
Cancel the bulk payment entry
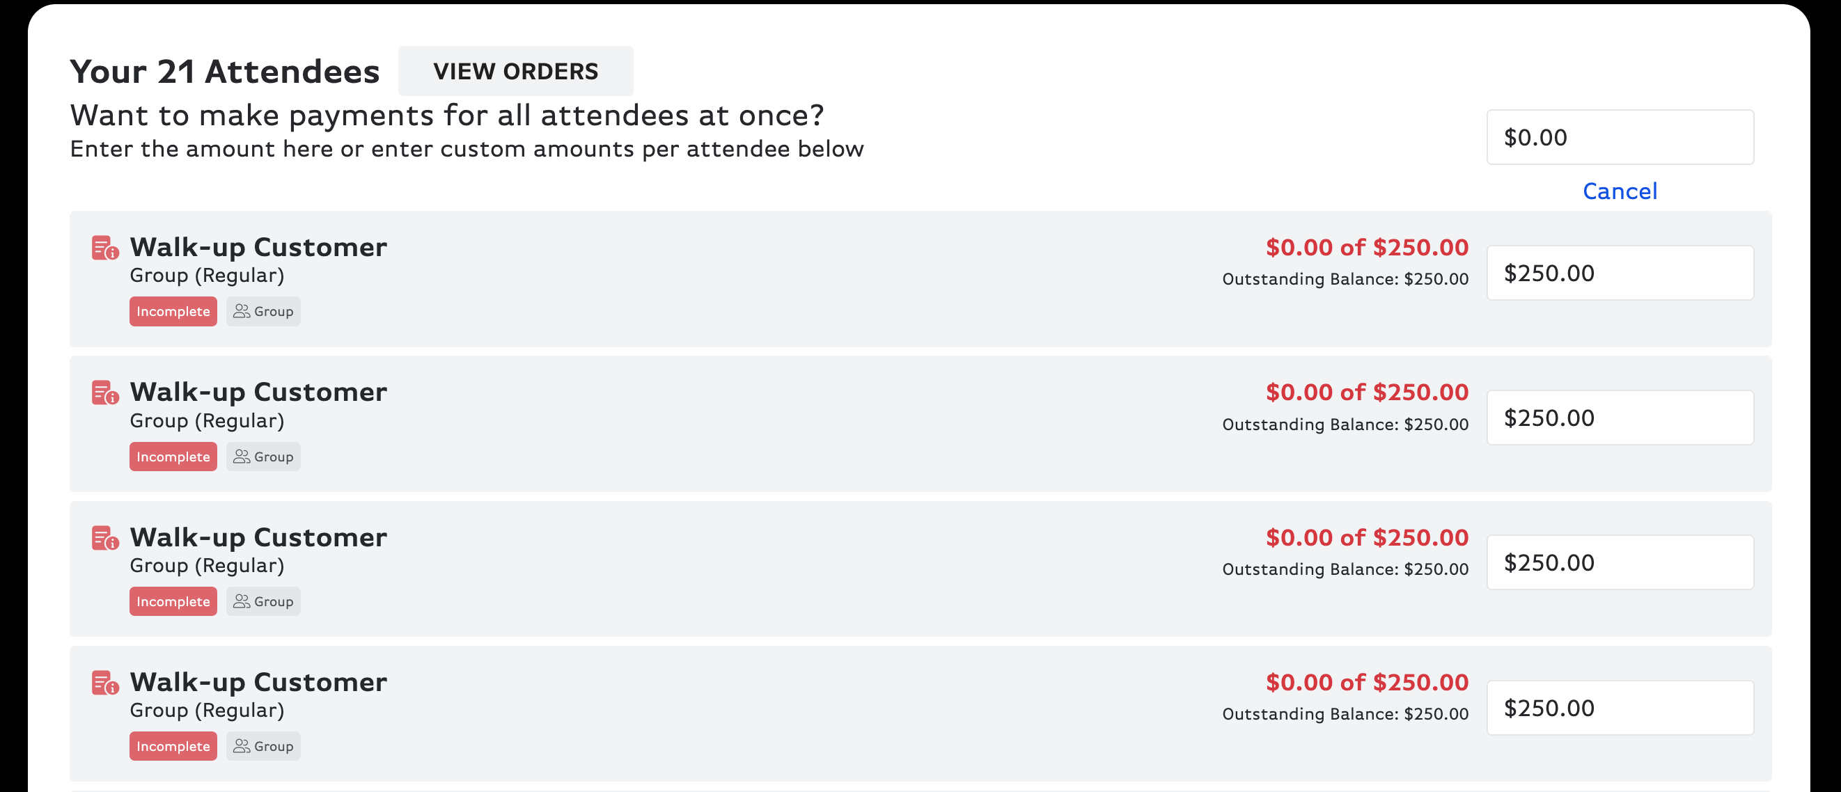click(x=1620, y=191)
